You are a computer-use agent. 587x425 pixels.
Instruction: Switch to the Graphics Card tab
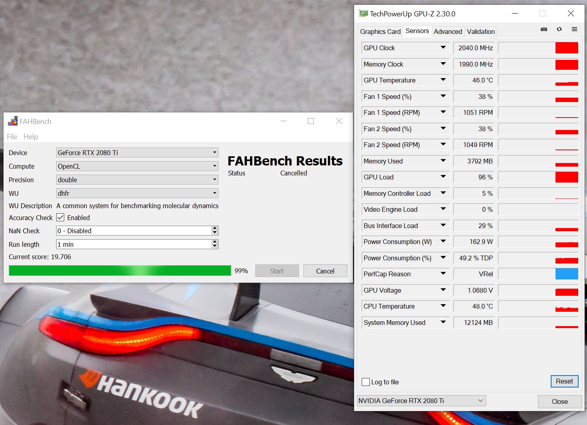[x=380, y=31]
